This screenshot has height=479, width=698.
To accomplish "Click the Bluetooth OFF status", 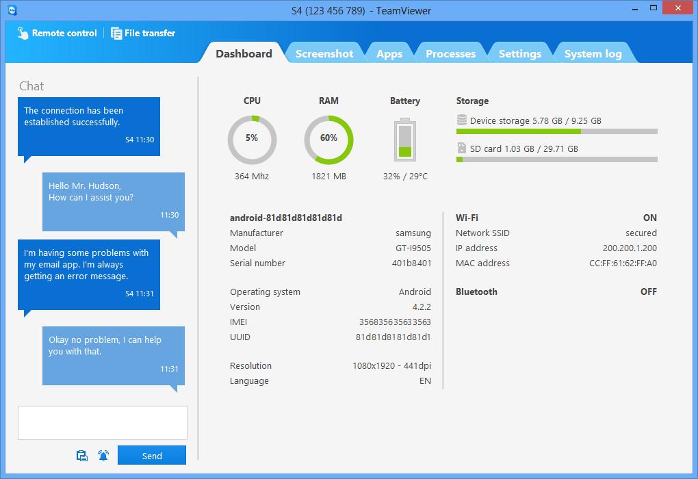I will coord(648,292).
